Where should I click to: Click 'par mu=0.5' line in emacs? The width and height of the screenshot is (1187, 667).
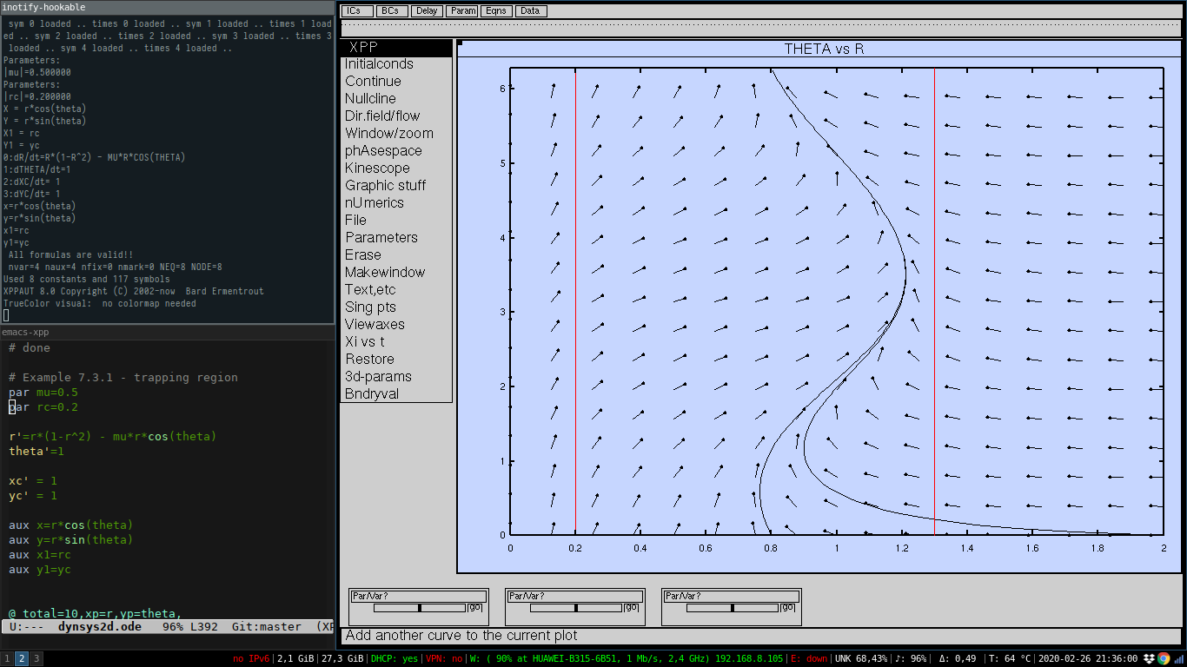point(43,393)
